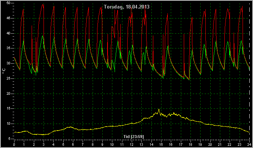The height and width of the screenshot is (148, 253).
Task: Click the yellow curve peak near hour 15
Action: (x=159, y=109)
